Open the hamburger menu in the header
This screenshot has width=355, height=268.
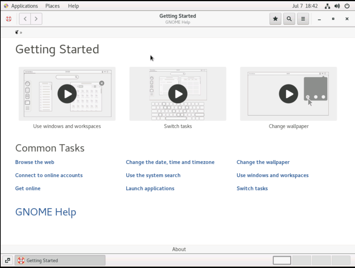tap(303, 19)
